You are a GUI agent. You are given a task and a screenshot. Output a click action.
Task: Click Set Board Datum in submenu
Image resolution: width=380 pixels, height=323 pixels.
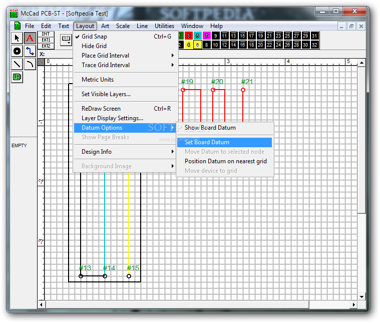click(225, 142)
